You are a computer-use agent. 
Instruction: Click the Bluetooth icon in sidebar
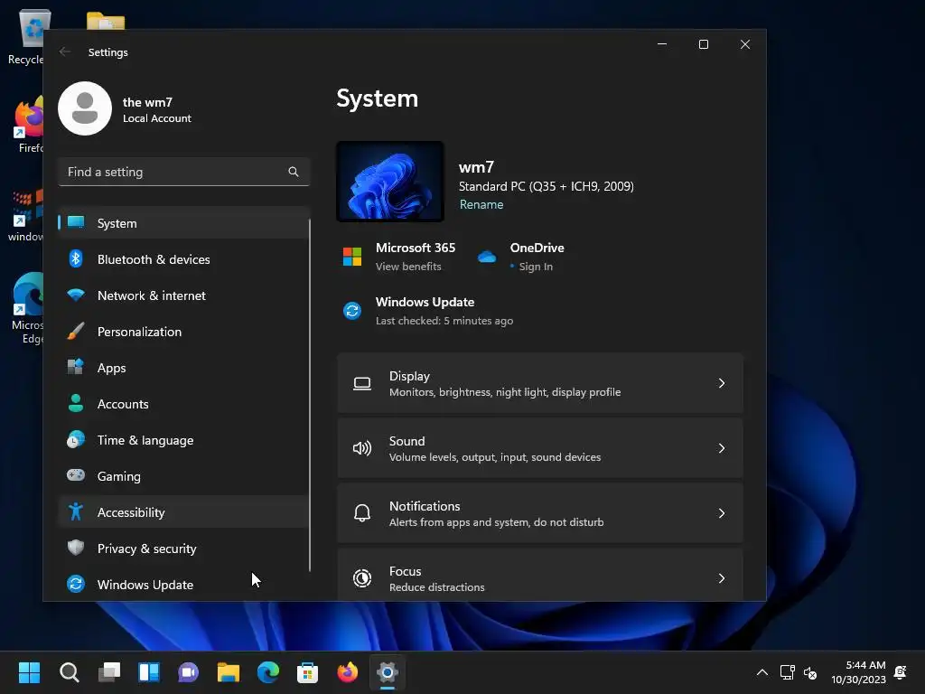(76, 258)
